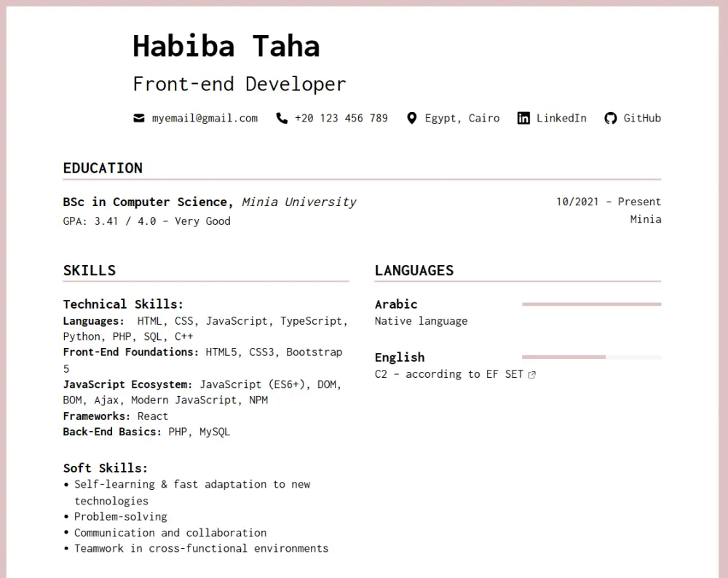The image size is (728, 578).
Task: Click the Arabic language proficiency bar
Action: point(591,304)
